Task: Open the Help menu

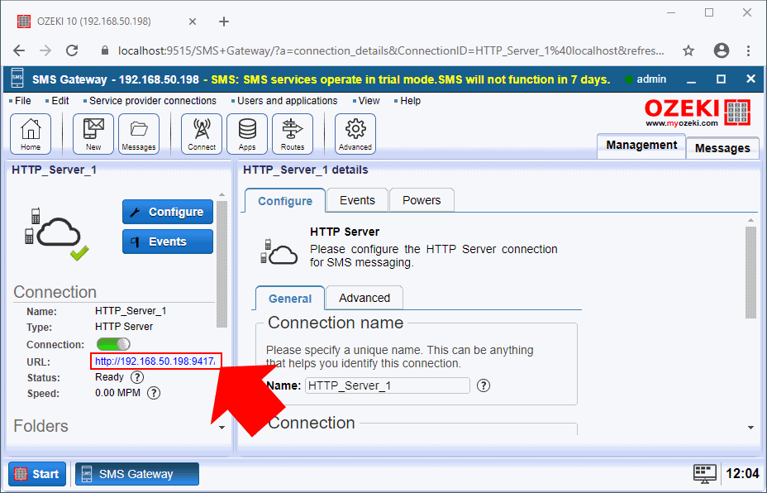Action: (411, 101)
